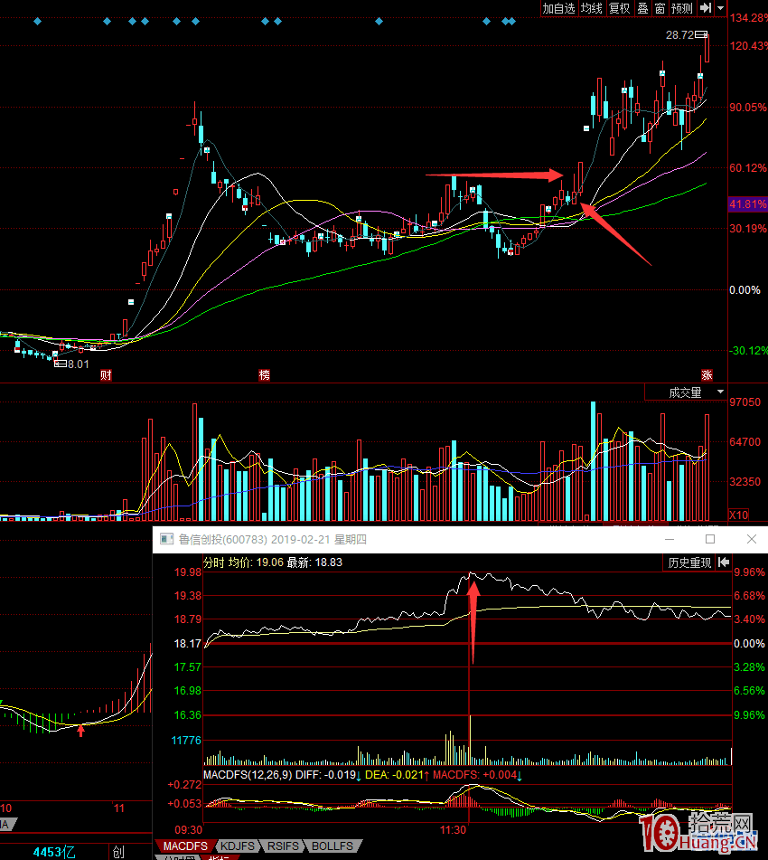Image resolution: width=768 pixels, height=860 pixels.
Task: Open the 均线 moving average settings
Action: 592,8
